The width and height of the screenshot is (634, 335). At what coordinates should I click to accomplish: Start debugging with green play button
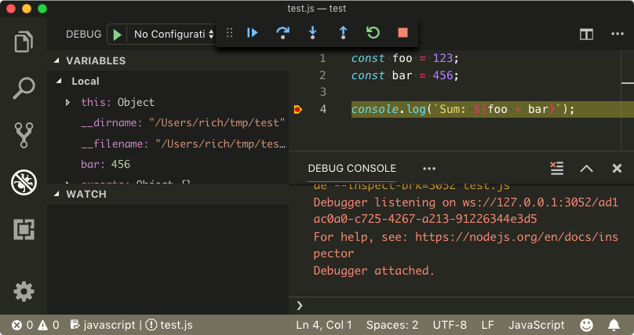117,35
